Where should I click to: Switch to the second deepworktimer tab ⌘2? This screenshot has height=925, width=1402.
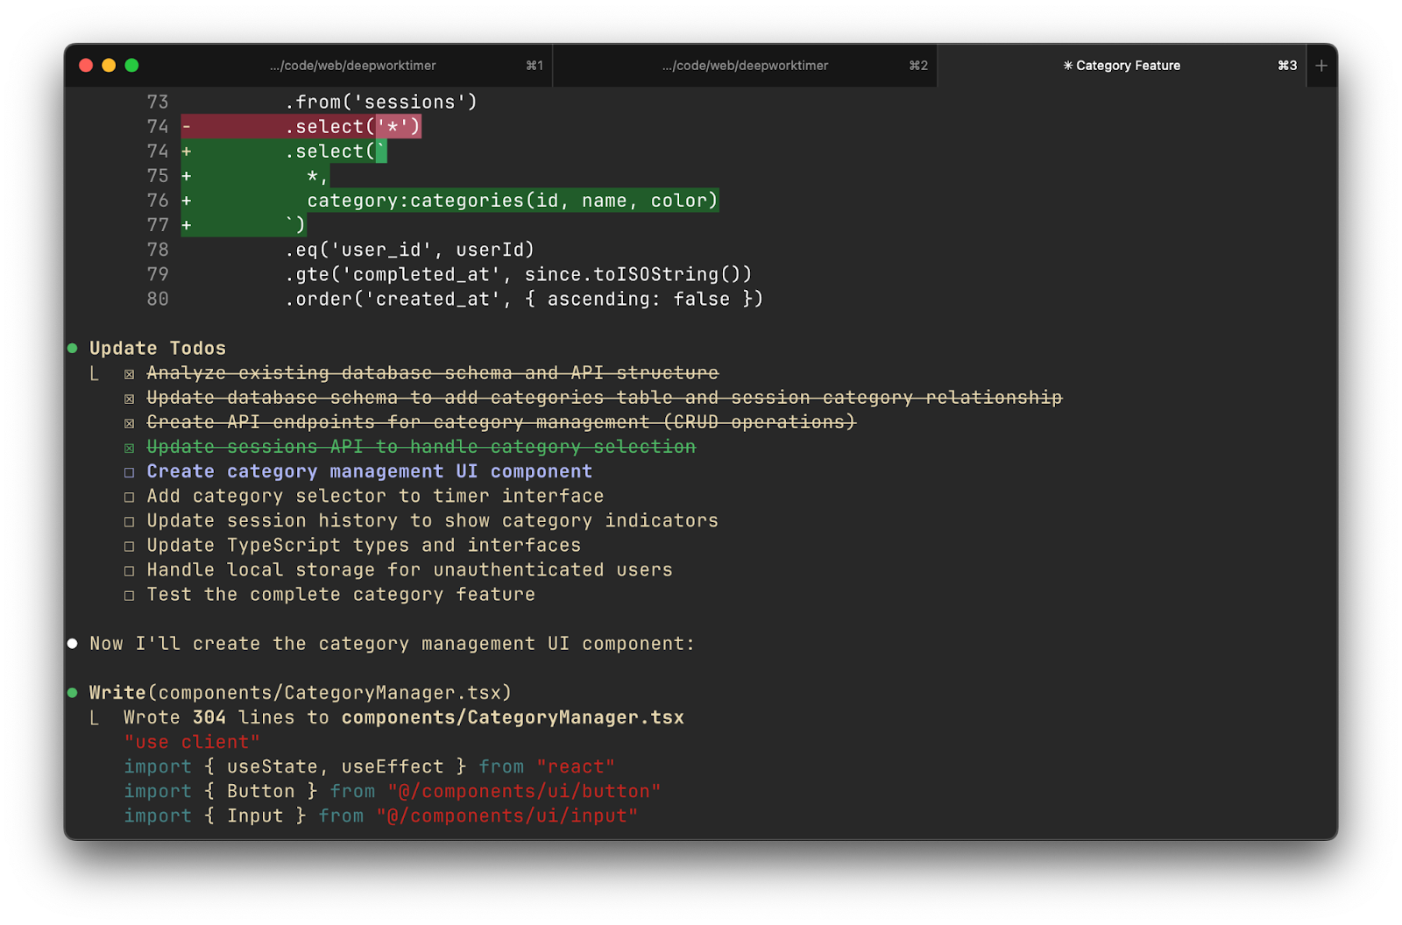point(745,66)
